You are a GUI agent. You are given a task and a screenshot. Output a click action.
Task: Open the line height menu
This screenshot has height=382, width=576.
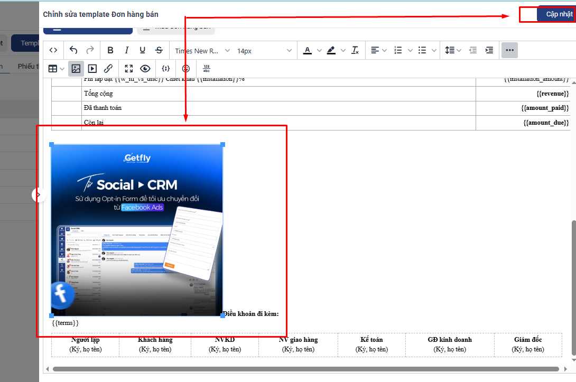pos(453,50)
